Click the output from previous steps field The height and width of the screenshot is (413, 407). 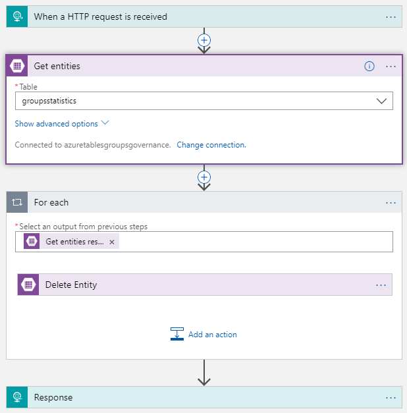click(257, 242)
